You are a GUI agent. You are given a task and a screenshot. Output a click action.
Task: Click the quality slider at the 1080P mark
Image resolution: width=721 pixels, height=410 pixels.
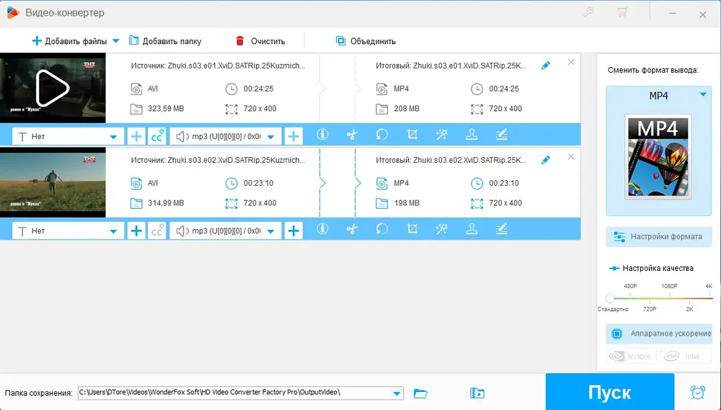point(670,298)
